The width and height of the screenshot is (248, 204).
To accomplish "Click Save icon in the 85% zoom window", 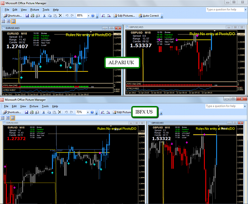I will tap(27, 15).
